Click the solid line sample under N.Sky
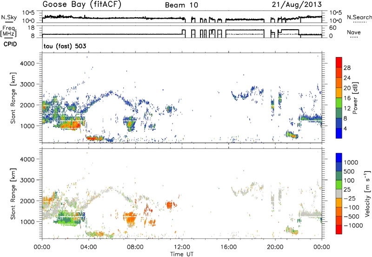This screenshot has height=257, width=372. click(x=9, y=22)
